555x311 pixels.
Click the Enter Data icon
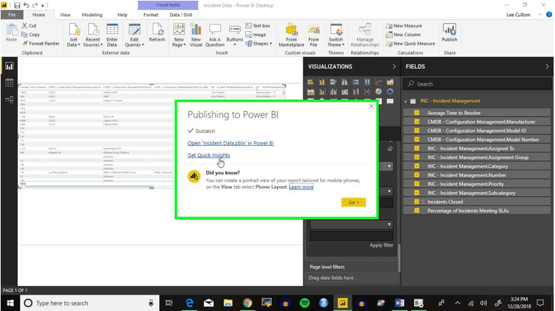[112, 35]
